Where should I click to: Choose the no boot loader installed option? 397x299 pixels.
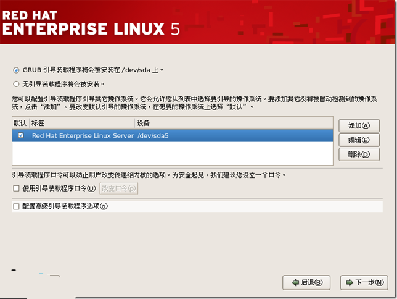(16, 83)
